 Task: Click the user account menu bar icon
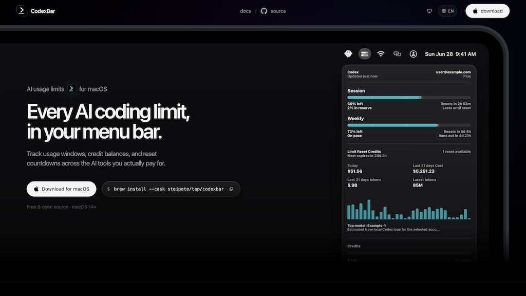coord(414,53)
